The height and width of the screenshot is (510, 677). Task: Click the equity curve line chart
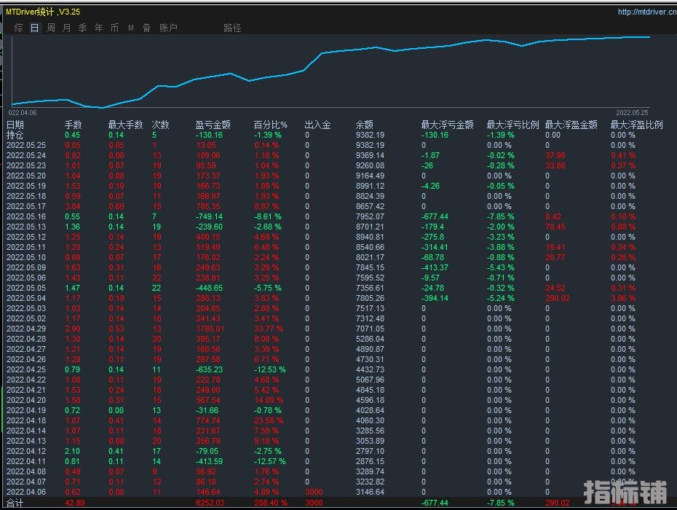pyautogui.click(x=330, y=72)
